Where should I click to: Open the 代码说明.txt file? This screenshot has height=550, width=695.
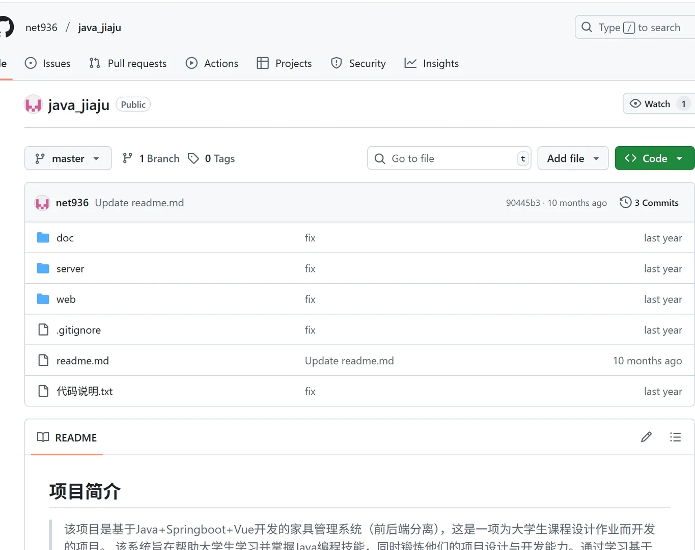click(x=85, y=391)
